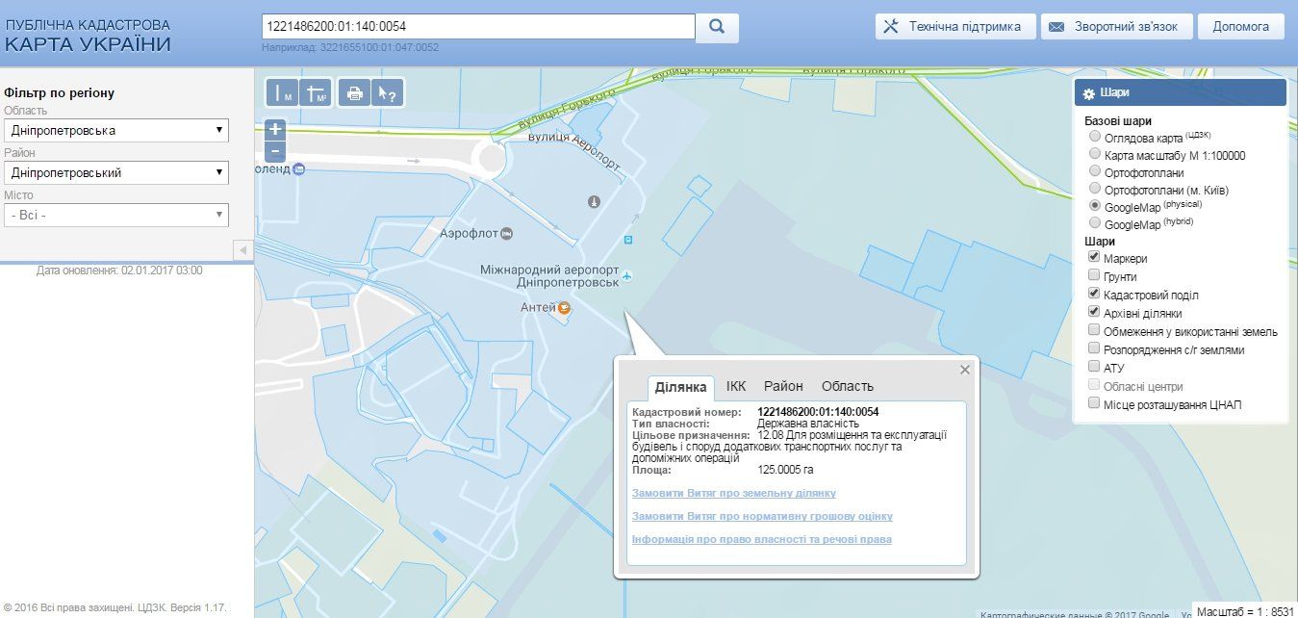Open the Місто dropdown
The width and height of the screenshot is (1298, 618).
click(116, 216)
